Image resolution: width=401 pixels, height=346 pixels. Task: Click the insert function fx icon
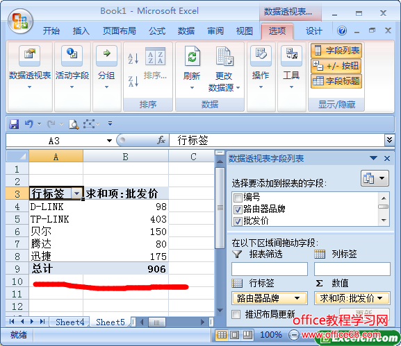click(161, 140)
